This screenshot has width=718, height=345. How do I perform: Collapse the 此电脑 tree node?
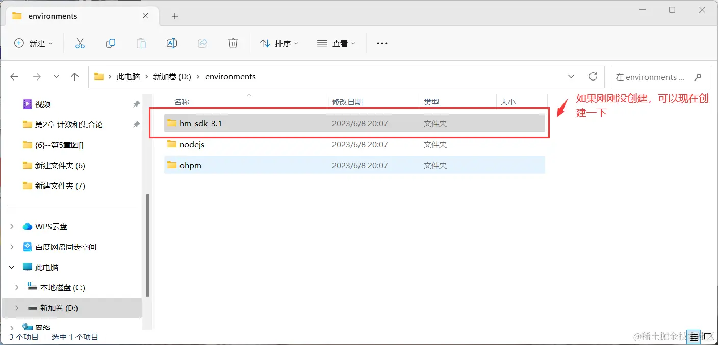[x=12, y=267]
